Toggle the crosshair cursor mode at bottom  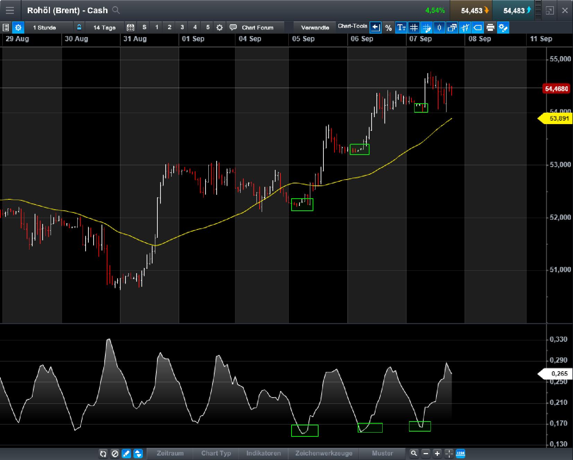[x=449, y=453]
